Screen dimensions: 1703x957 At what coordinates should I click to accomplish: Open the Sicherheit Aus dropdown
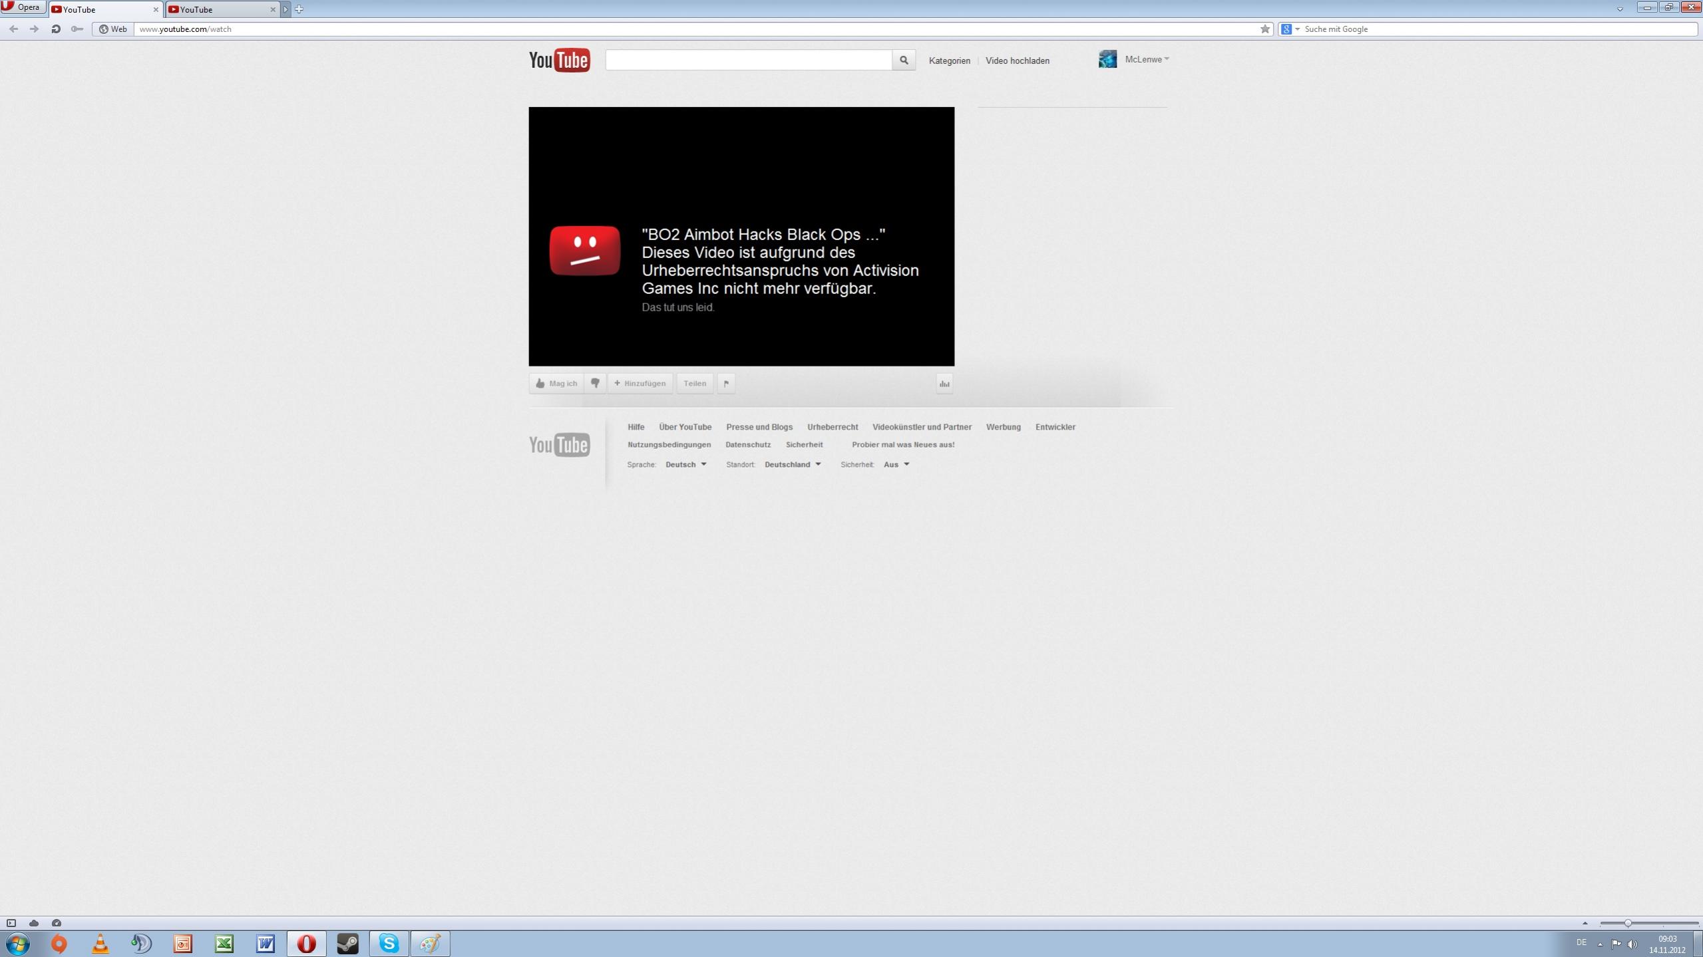coord(896,464)
